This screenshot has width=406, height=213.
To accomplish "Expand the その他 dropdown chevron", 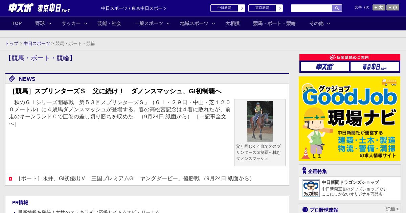I will coord(329,23).
